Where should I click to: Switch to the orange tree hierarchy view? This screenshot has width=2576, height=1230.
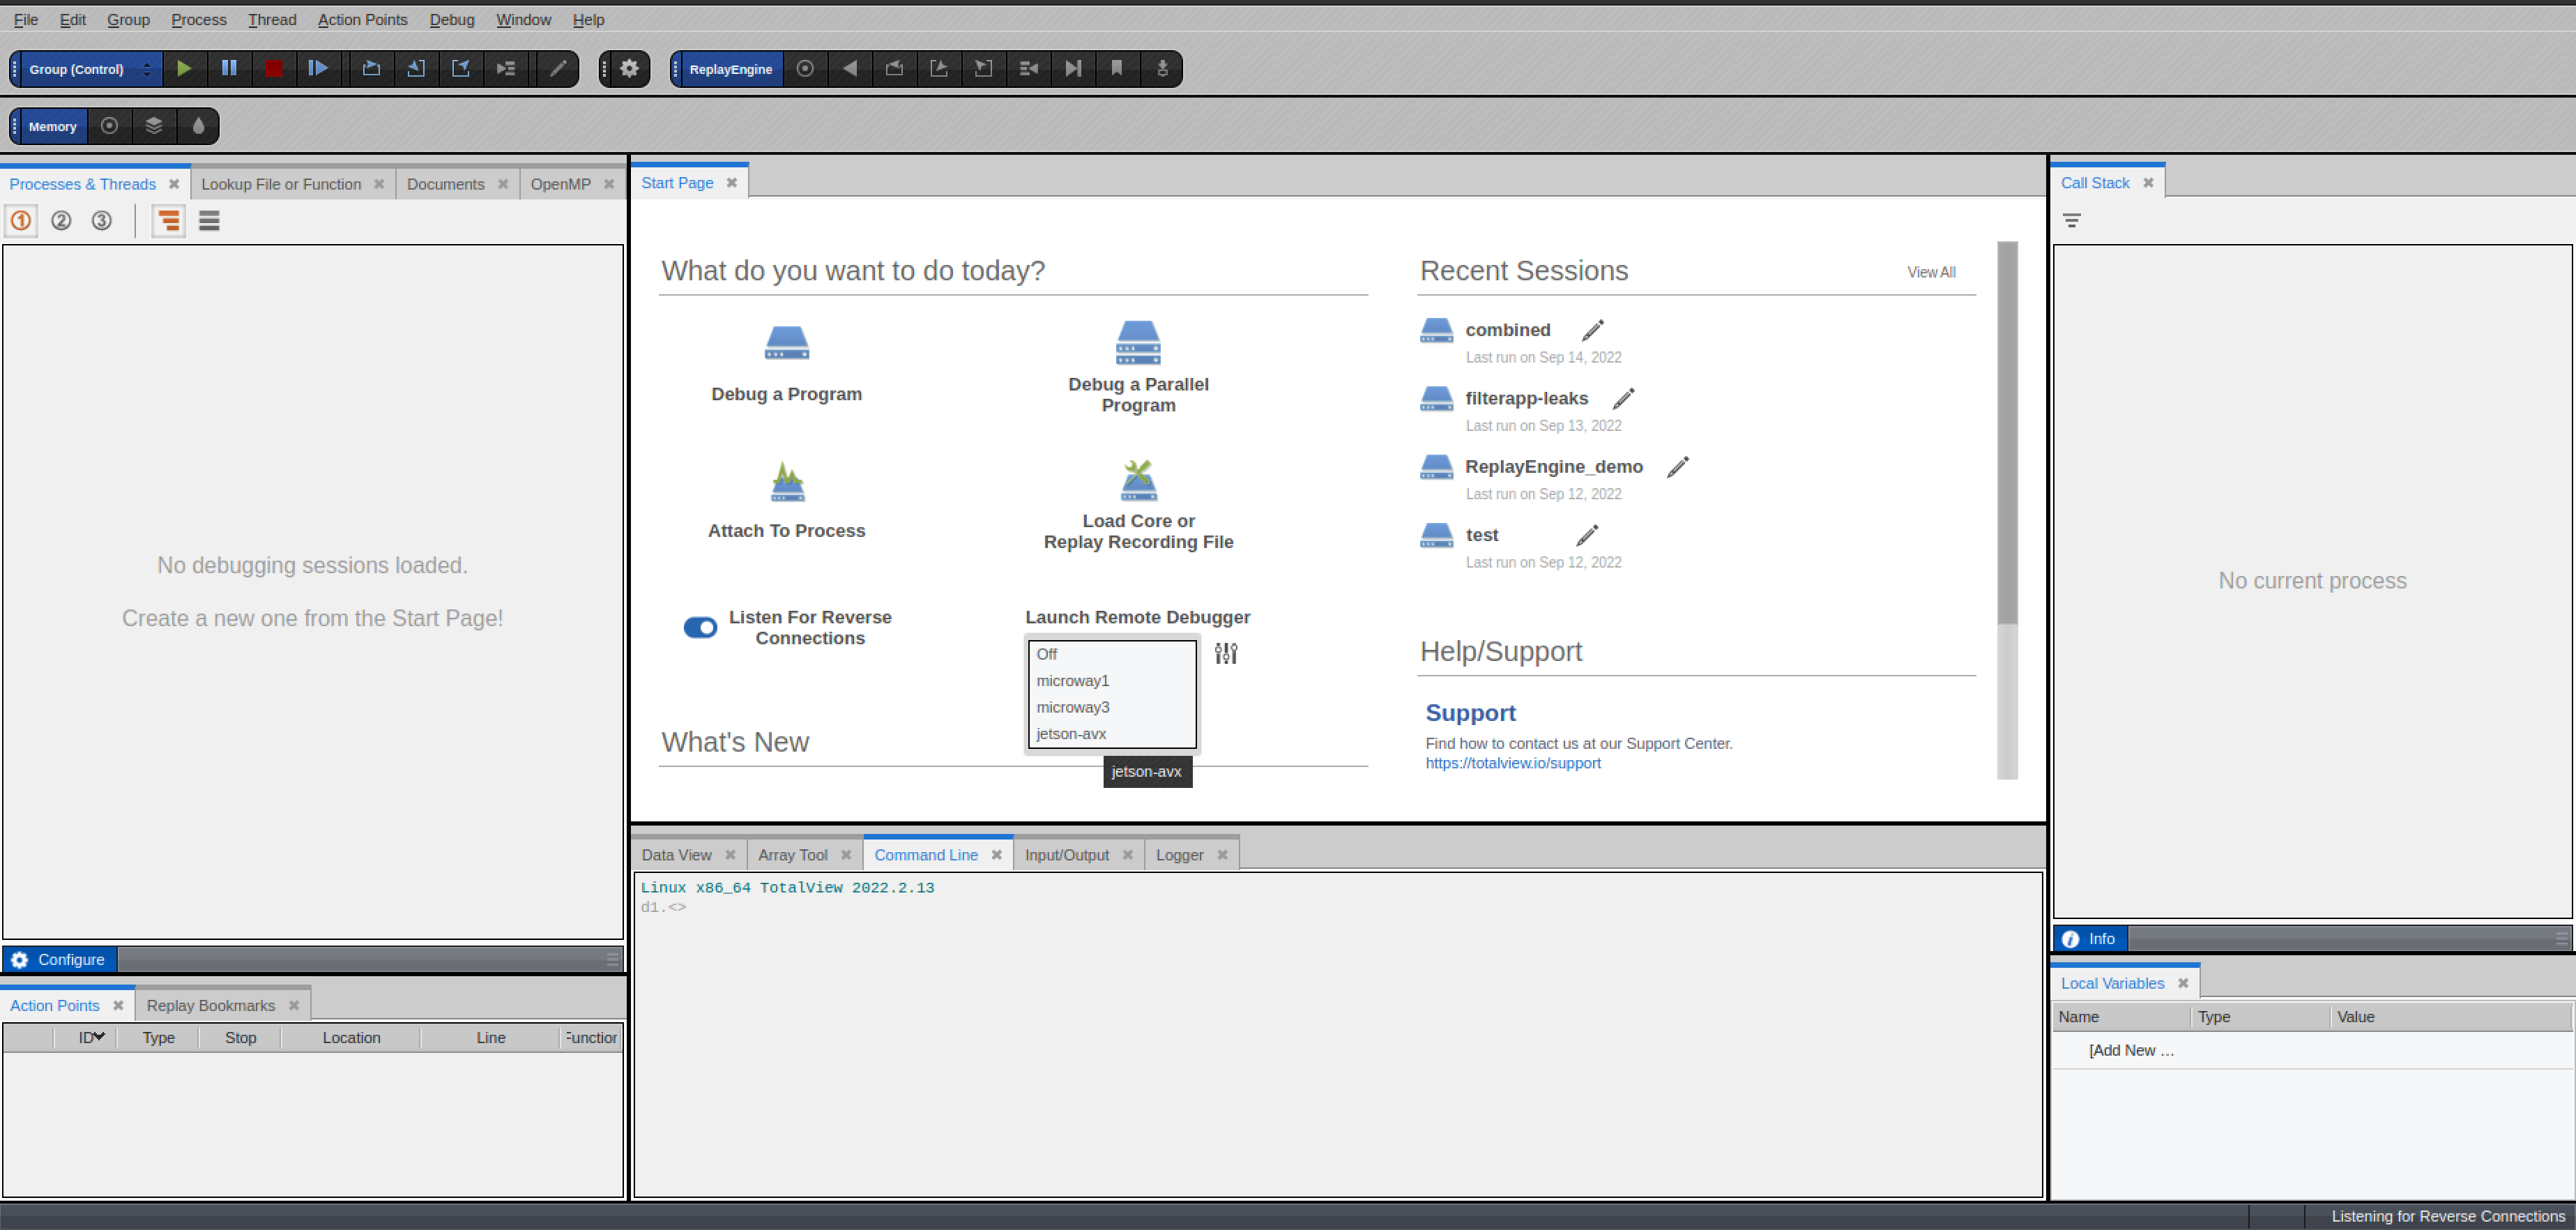pyautogui.click(x=169, y=220)
